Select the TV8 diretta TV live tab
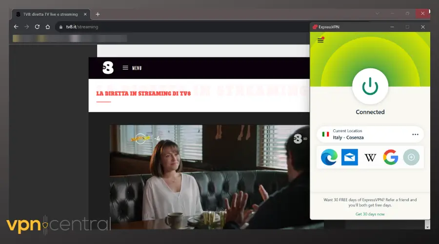439x244 pixels. (50, 14)
